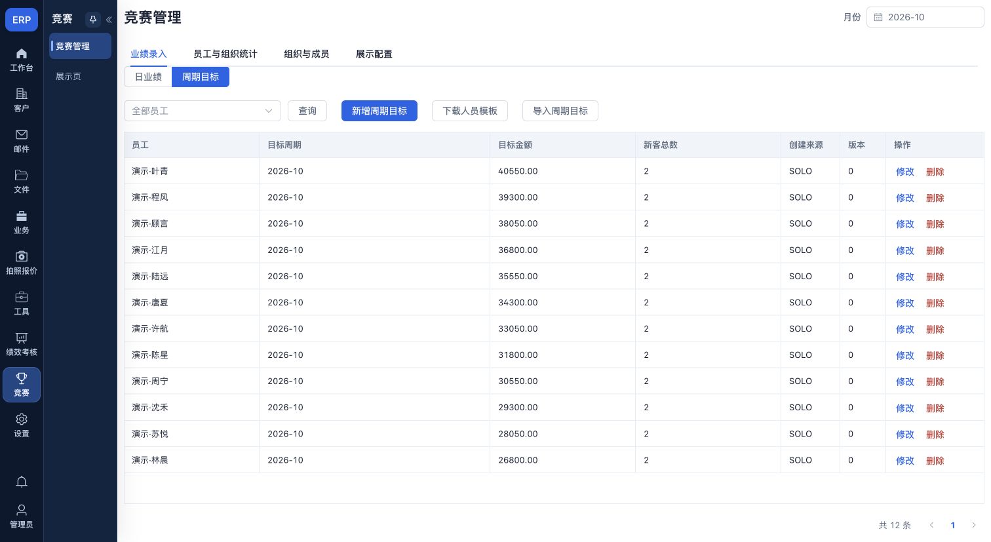991x542 pixels.
Task: Go to the previous page arrow
Action: point(931,525)
